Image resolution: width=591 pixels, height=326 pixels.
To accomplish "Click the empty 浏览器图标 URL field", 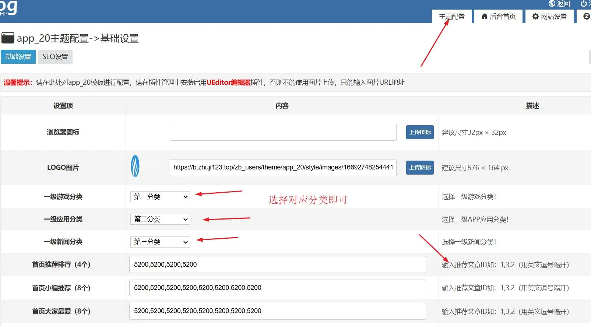I will [283, 132].
